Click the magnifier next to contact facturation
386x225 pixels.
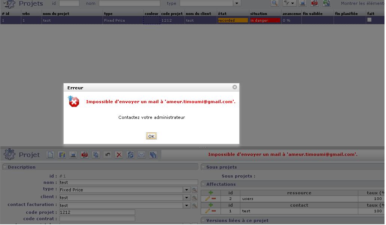[194, 206]
